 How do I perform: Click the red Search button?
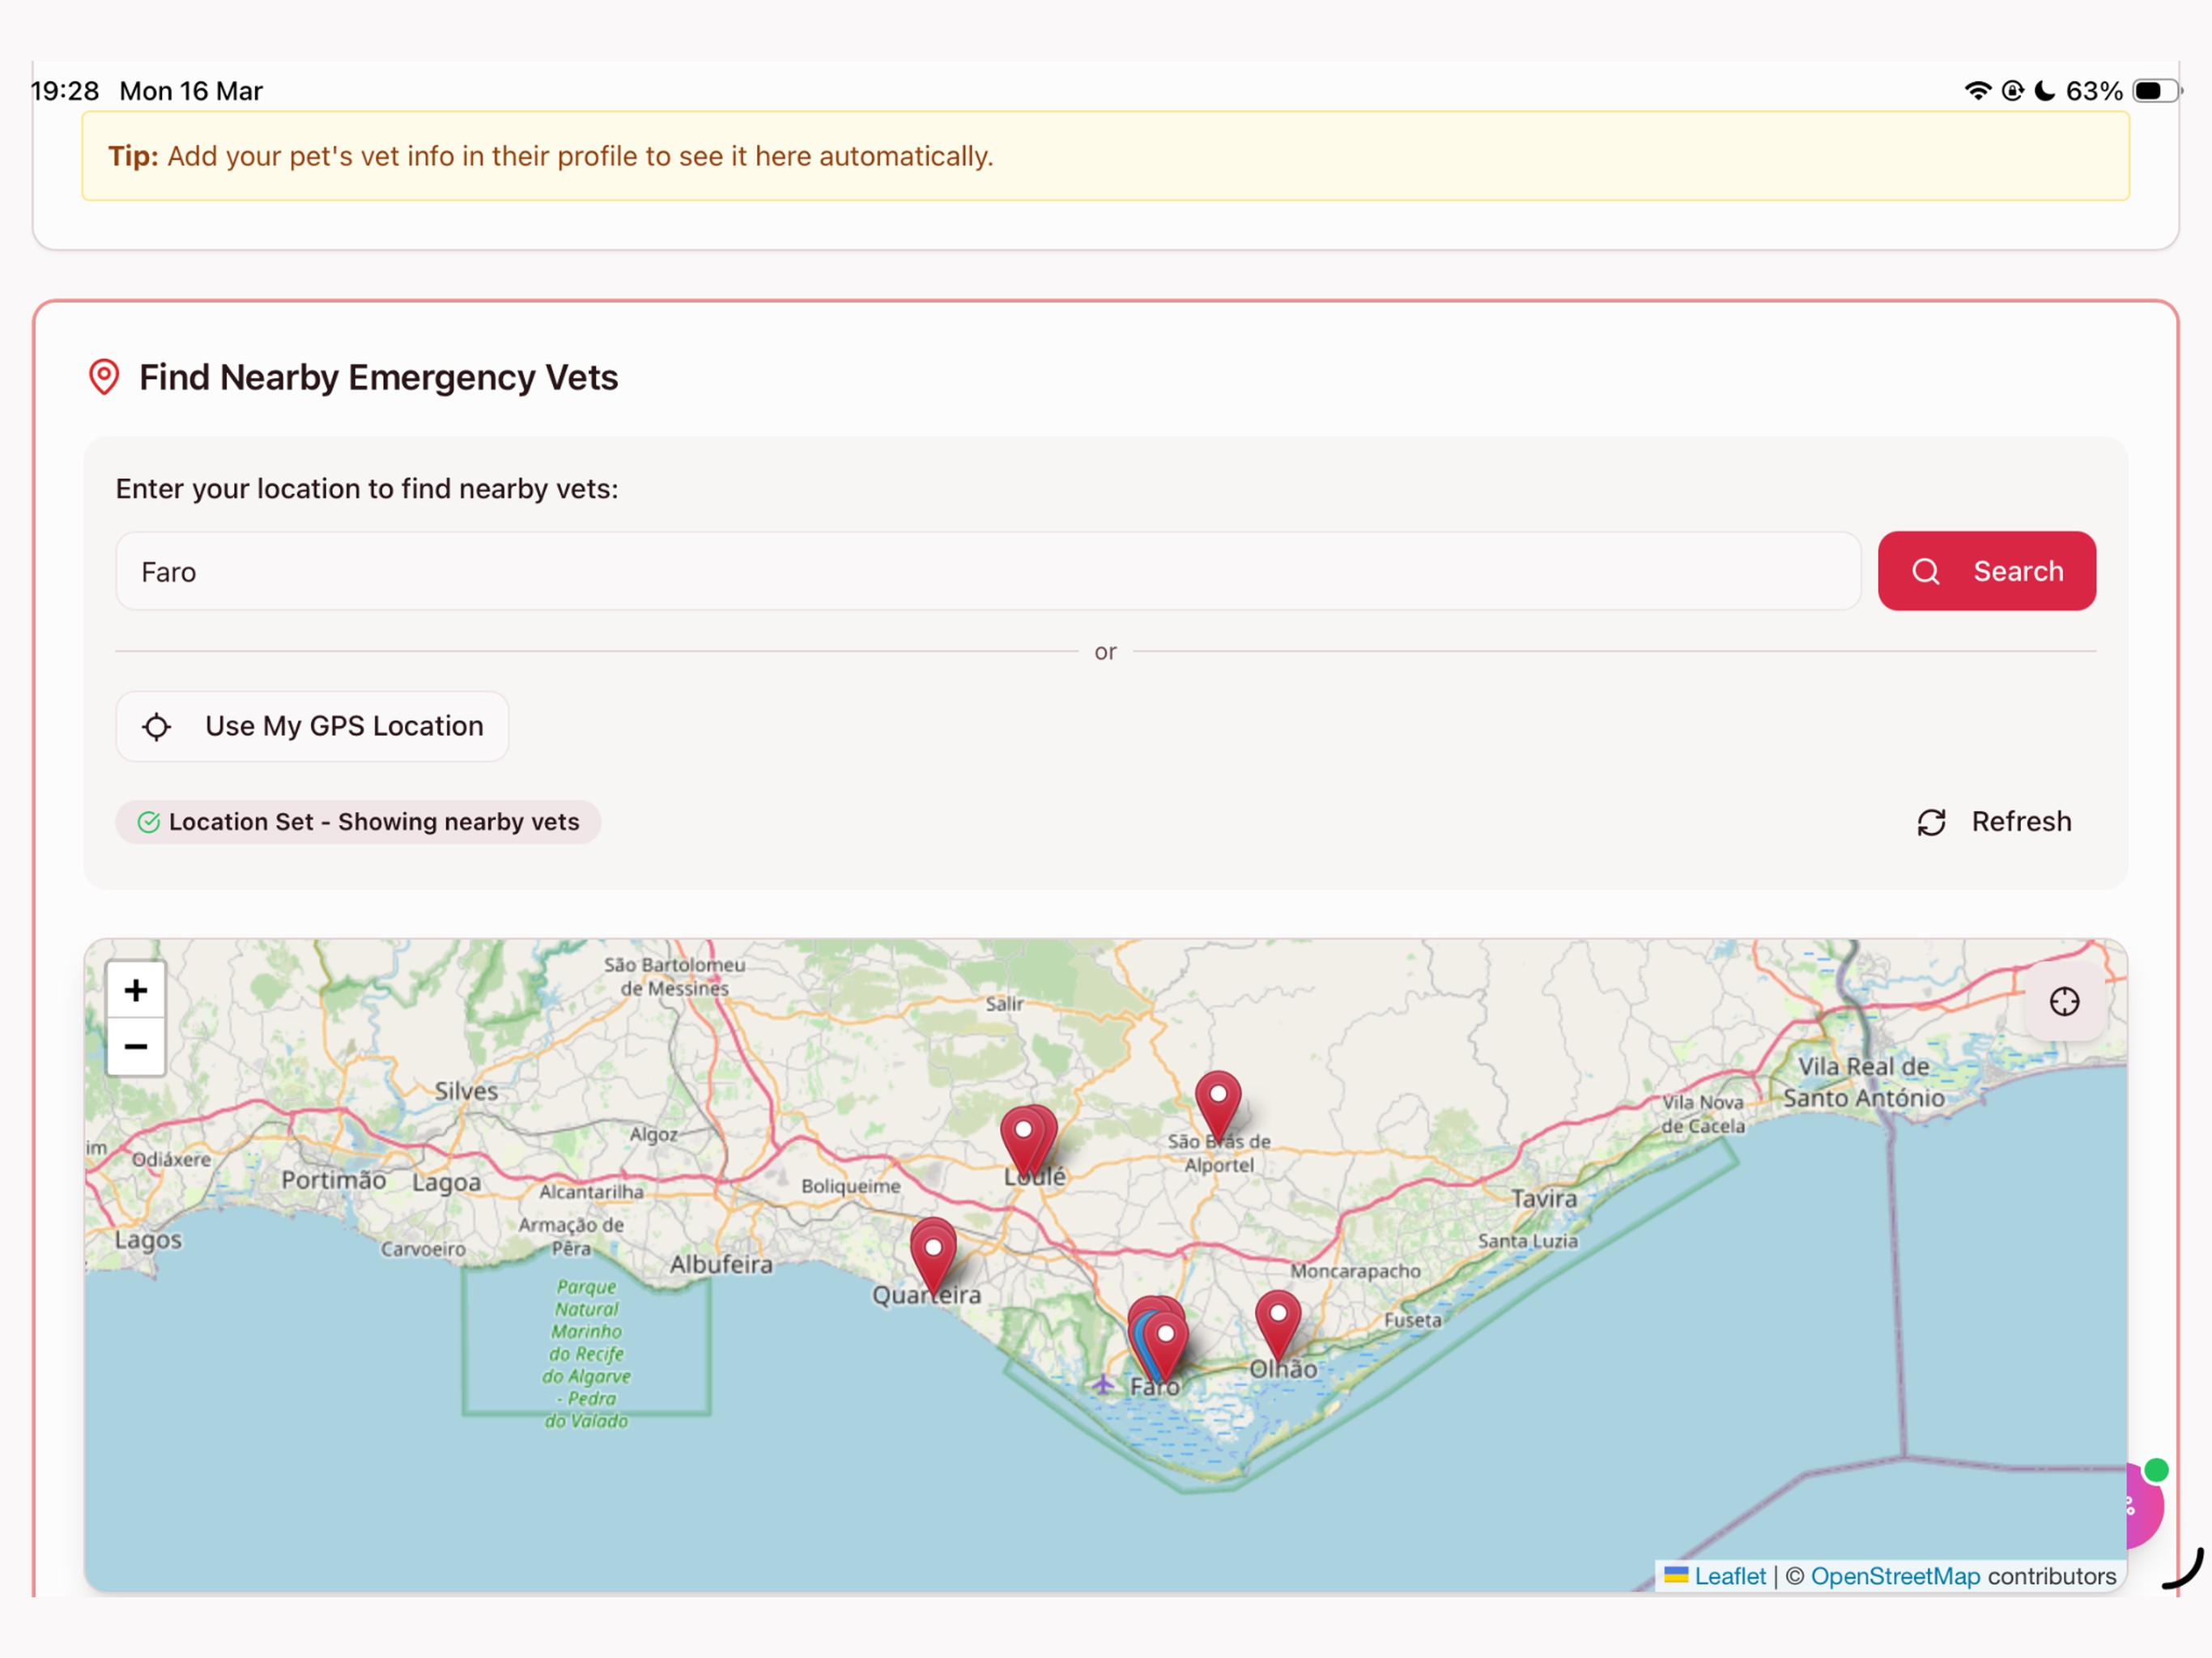click(1986, 571)
